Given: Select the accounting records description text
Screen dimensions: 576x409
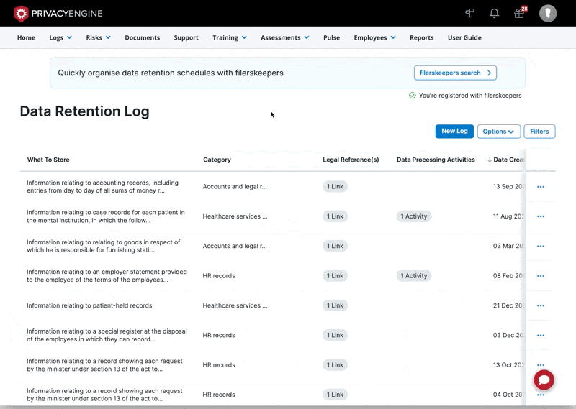Looking at the screenshot, I should tap(102, 187).
